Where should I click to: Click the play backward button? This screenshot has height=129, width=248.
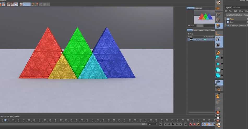pyautogui.click(x=169, y=124)
